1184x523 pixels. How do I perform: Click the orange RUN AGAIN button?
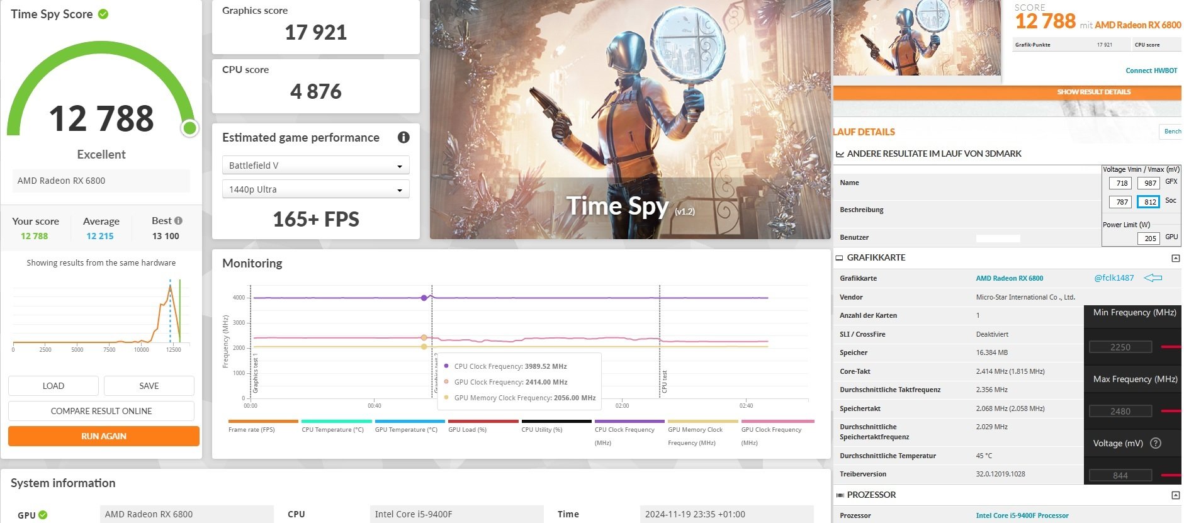(x=104, y=436)
